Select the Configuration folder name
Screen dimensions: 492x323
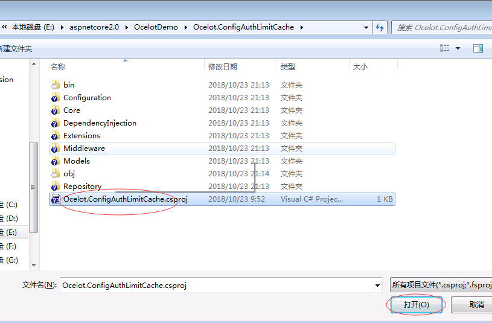pyautogui.click(x=87, y=98)
